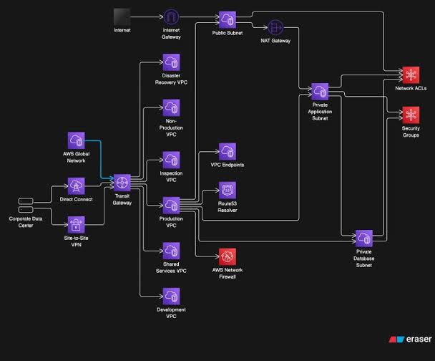Screen dimensions: 435x361
Task: Click the Internet node icon
Action: [x=122, y=16]
